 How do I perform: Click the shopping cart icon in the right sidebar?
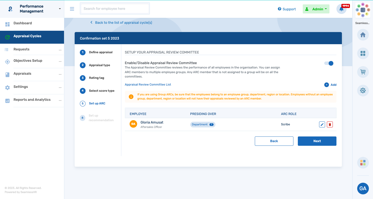(x=363, y=72)
